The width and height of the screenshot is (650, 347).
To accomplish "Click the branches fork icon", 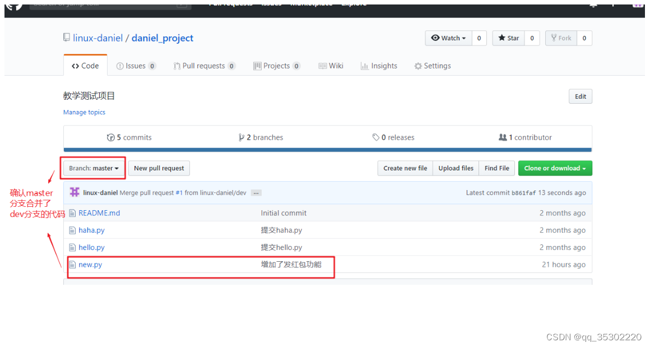I will (242, 138).
